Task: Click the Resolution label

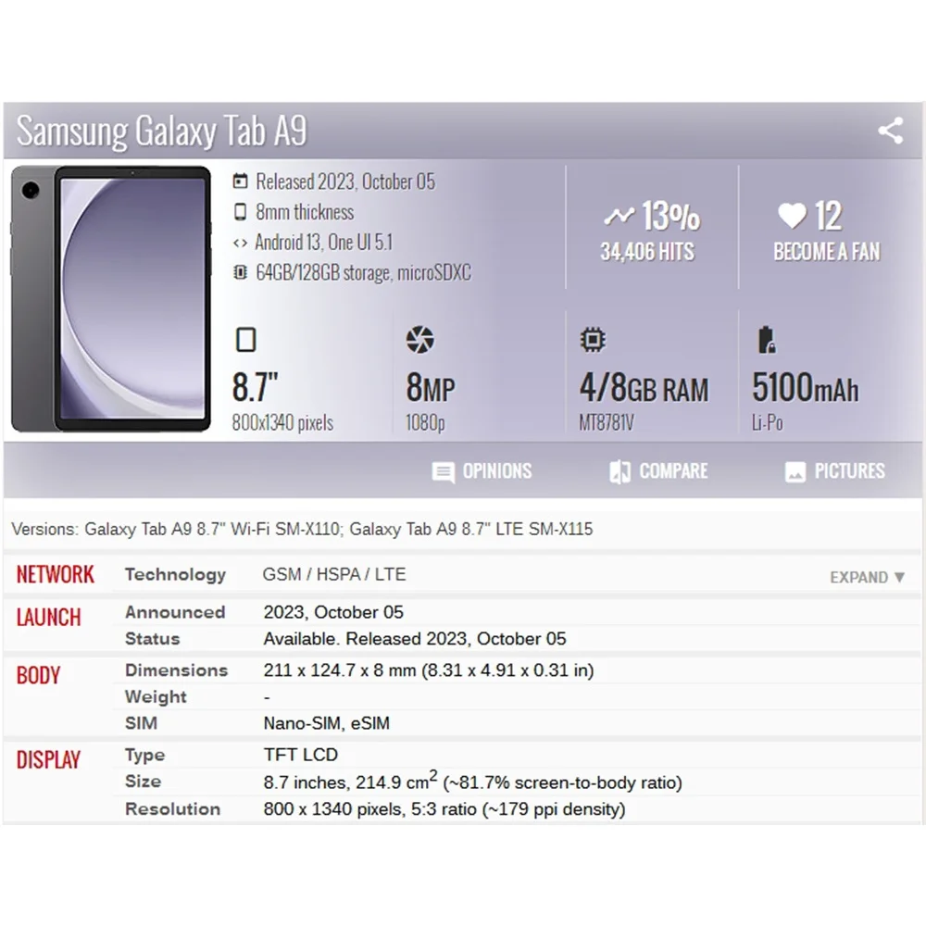Action: point(172,809)
